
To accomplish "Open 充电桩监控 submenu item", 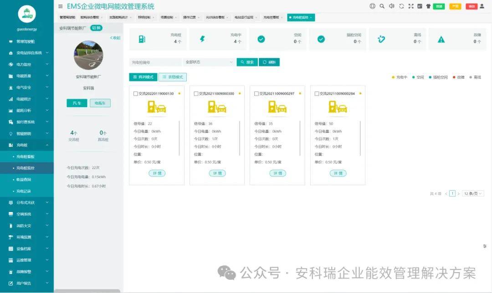I will coord(27,168).
